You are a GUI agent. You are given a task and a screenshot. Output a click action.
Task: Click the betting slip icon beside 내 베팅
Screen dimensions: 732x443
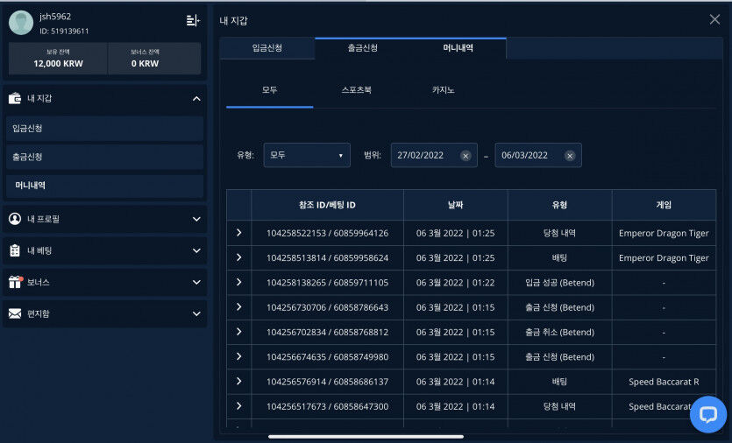click(15, 250)
